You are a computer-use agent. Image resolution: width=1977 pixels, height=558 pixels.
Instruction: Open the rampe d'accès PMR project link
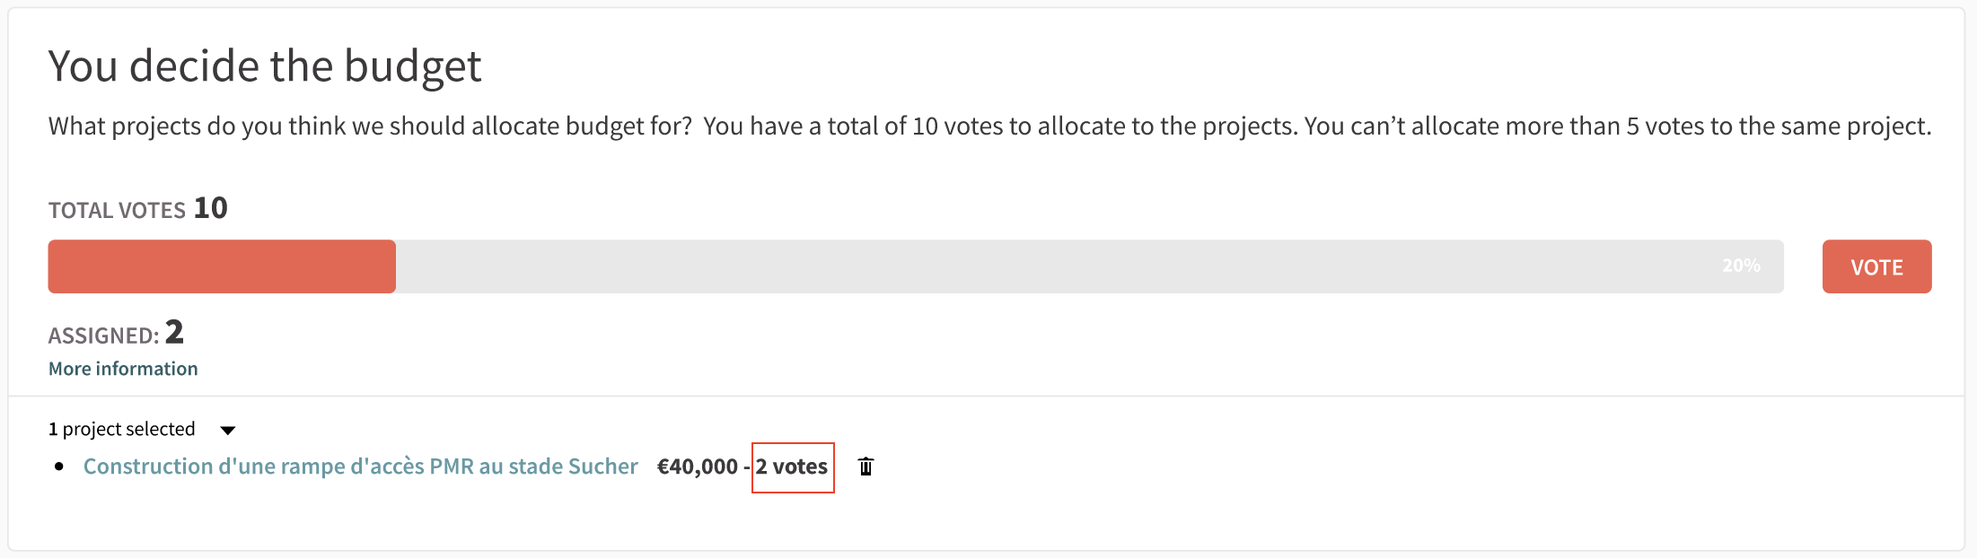[360, 466]
